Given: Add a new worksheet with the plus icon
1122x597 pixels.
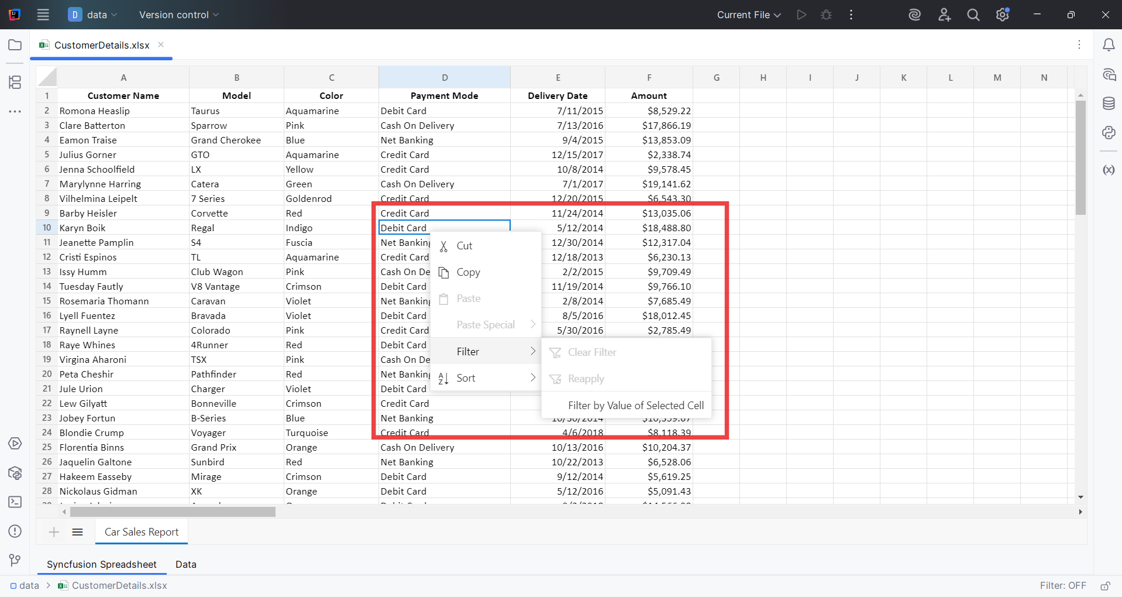Looking at the screenshot, I should (54, 532).
